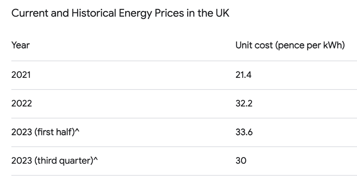357x179 pixels.
Task: Click "(pence per kWh)" in the column header
Action: tap(310, 45)
